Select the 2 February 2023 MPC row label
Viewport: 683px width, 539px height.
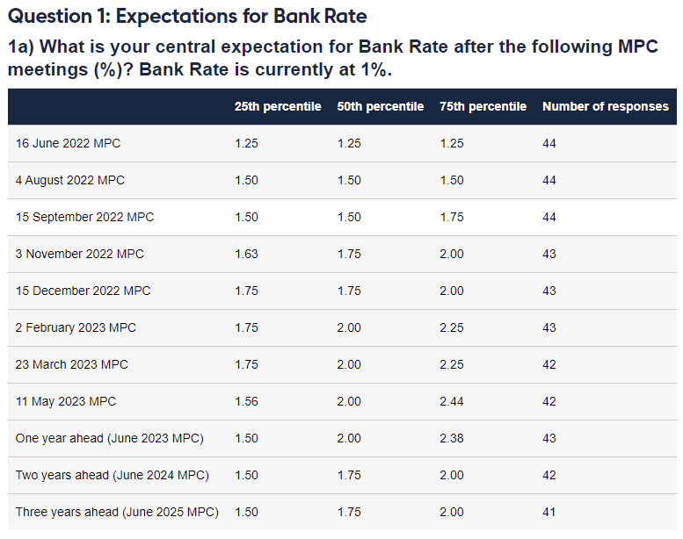click(x=76, y=327)
